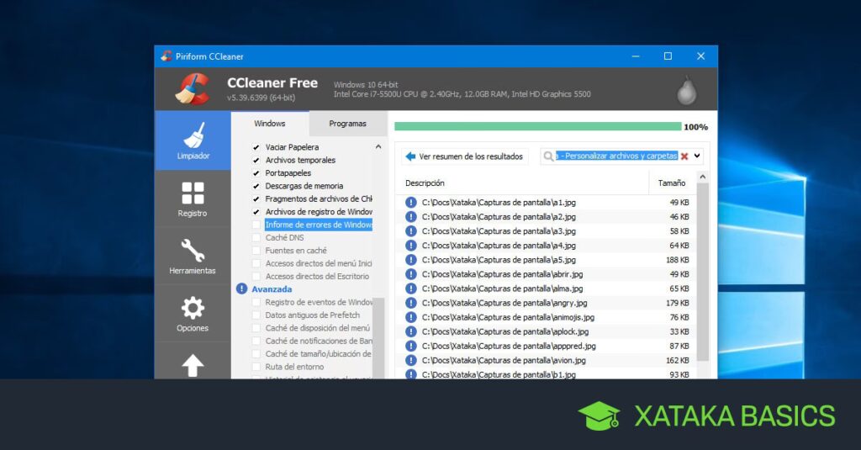Viewport: 861px width, 450px height.
Task: Open the Opciones gear icon
Action: pos(193,314)
